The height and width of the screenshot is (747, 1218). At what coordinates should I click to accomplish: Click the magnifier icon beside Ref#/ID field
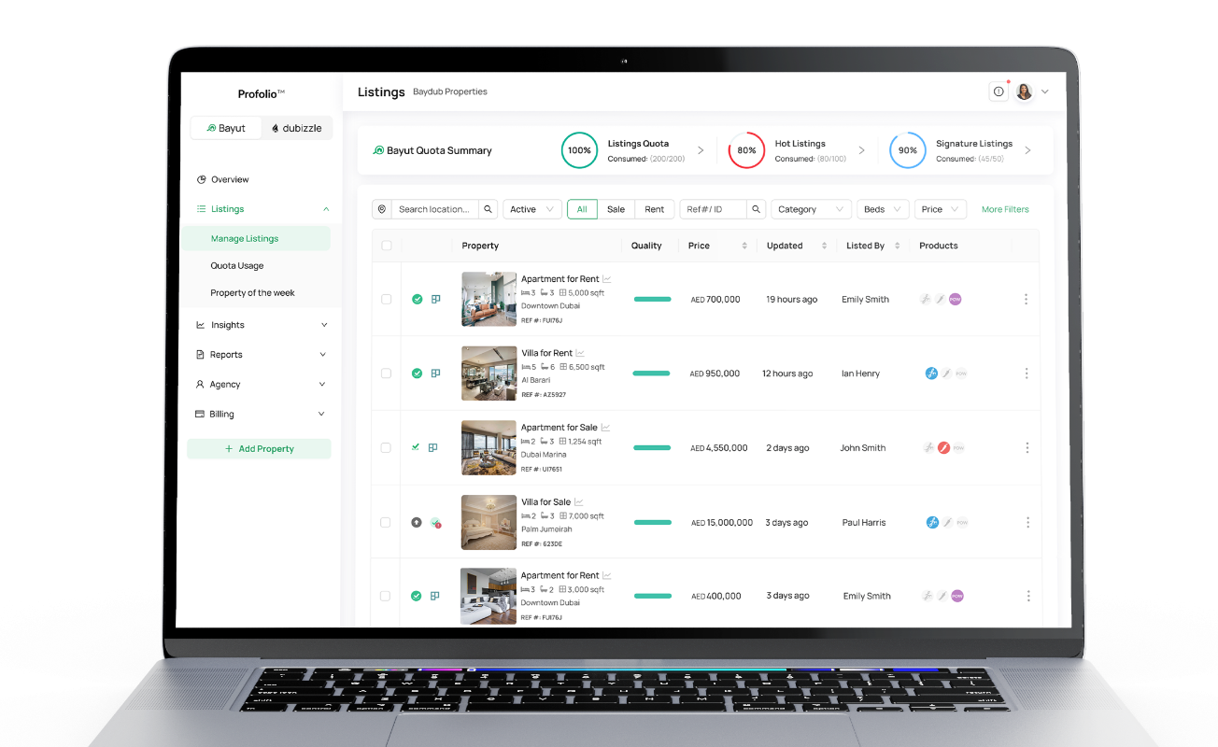click(757, 209)
